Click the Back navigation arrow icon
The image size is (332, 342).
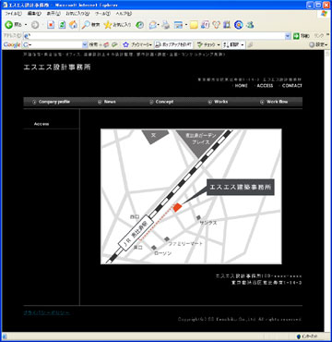coord(8,25)
